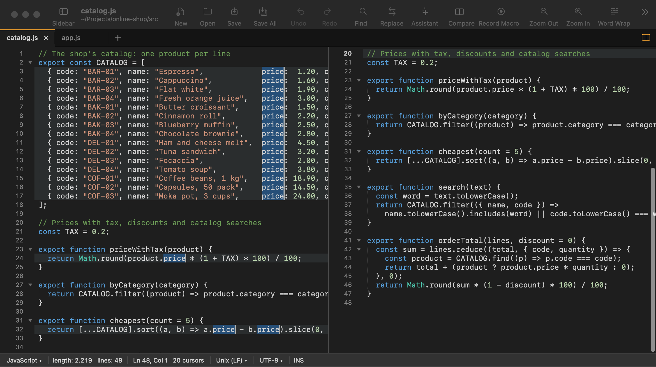Click the Zoom In magnifier
Screen dimensions: 656x367
click(x=578, y=11)
